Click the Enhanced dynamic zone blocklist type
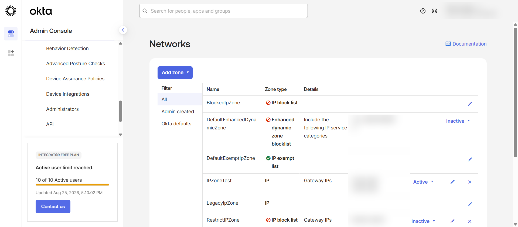The image size is (518, 227). pyautogui.click(x=280, y=132)
